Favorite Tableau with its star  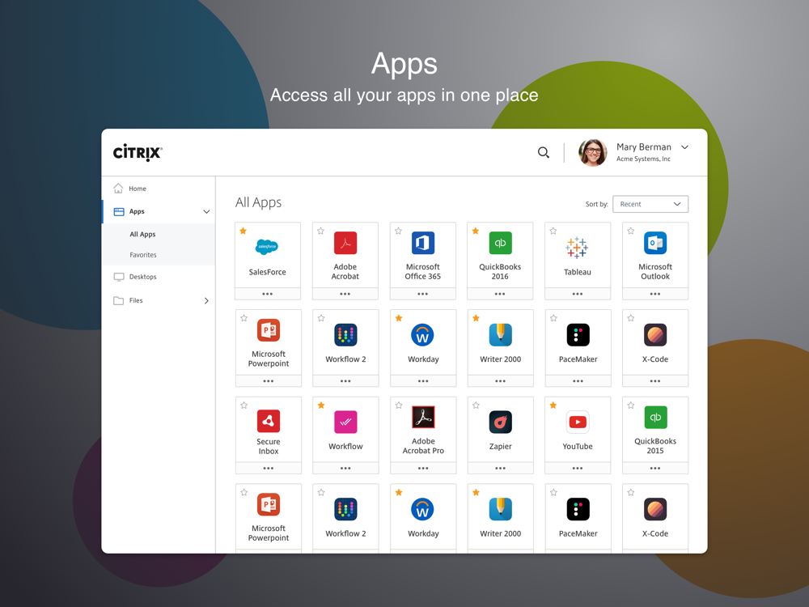[553, 231]
